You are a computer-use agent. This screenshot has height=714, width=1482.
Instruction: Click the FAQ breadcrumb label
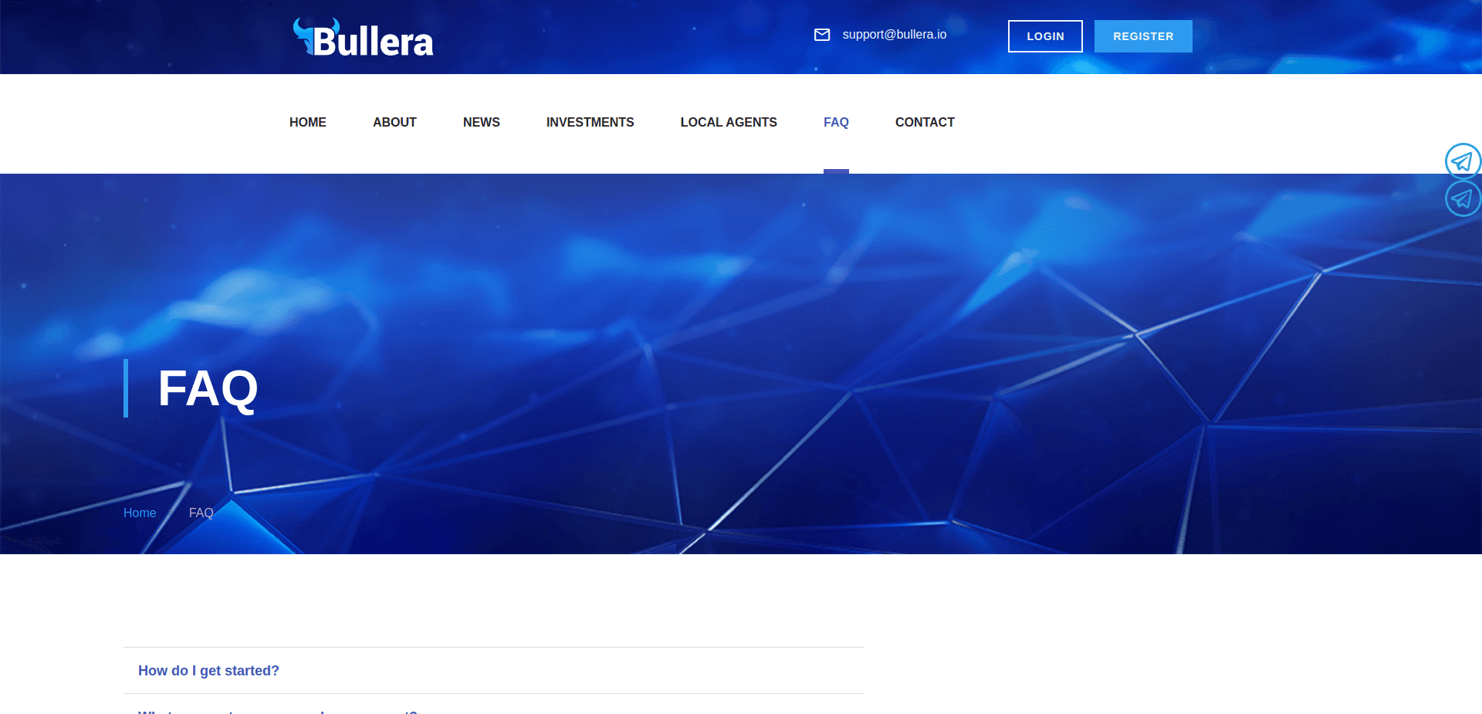coord(201,513)
